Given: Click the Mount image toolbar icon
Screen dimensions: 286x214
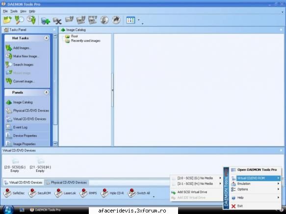Looking at the screenshot, I should 69,19.
